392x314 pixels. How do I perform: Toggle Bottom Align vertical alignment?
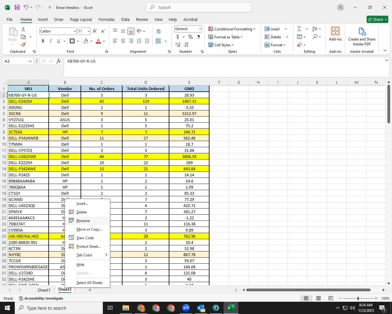pos(131,31)
